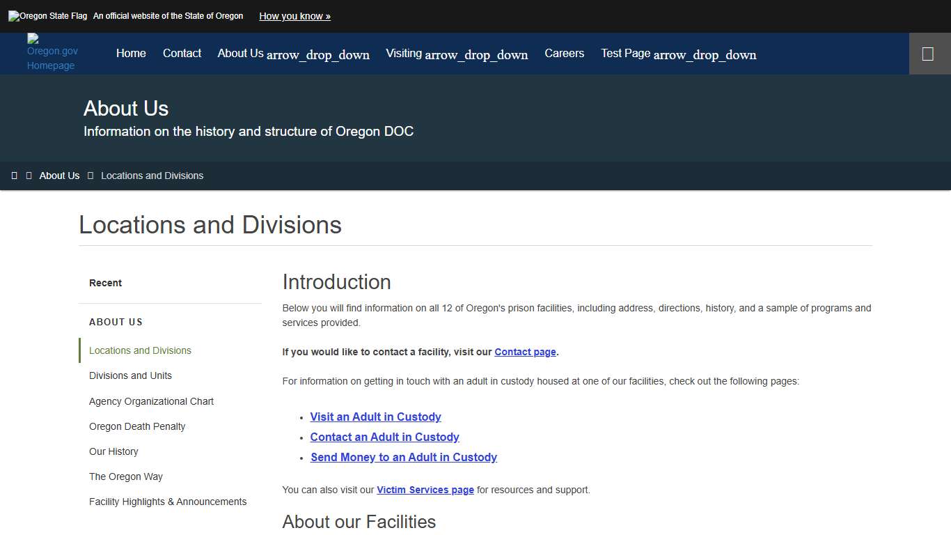Click the home icon in the breadcrumb

15,175
